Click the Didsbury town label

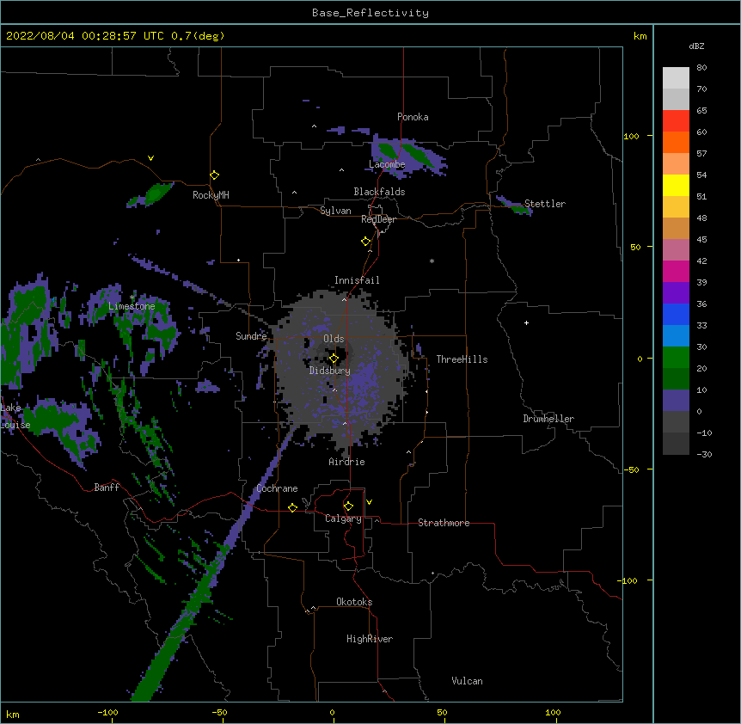coord(330,371)
